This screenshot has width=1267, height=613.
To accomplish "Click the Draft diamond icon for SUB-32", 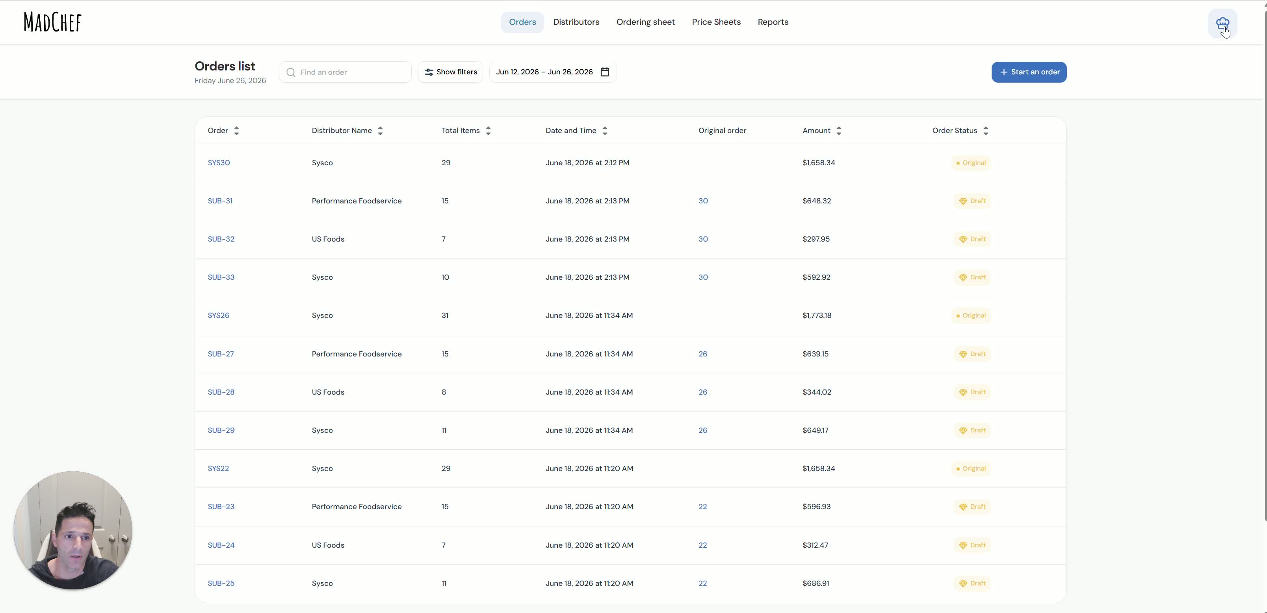I will click(963, 240).
